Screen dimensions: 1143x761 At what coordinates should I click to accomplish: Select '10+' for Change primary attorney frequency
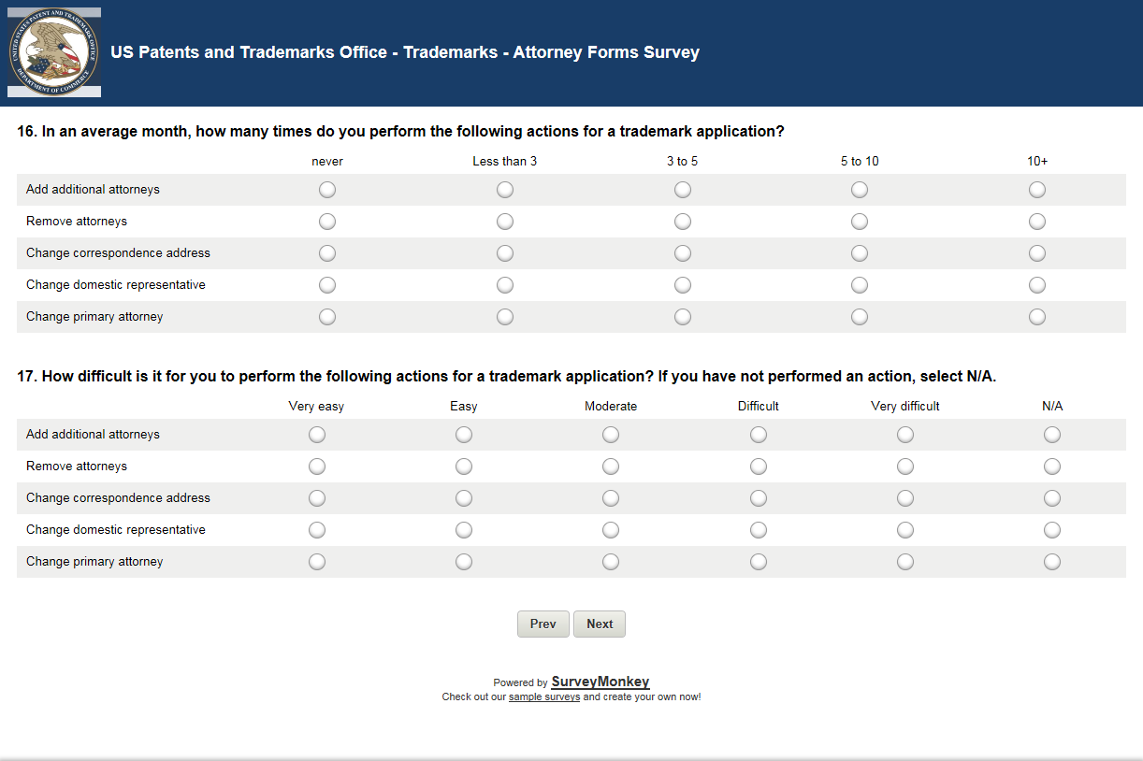[x=1037, y=317]
